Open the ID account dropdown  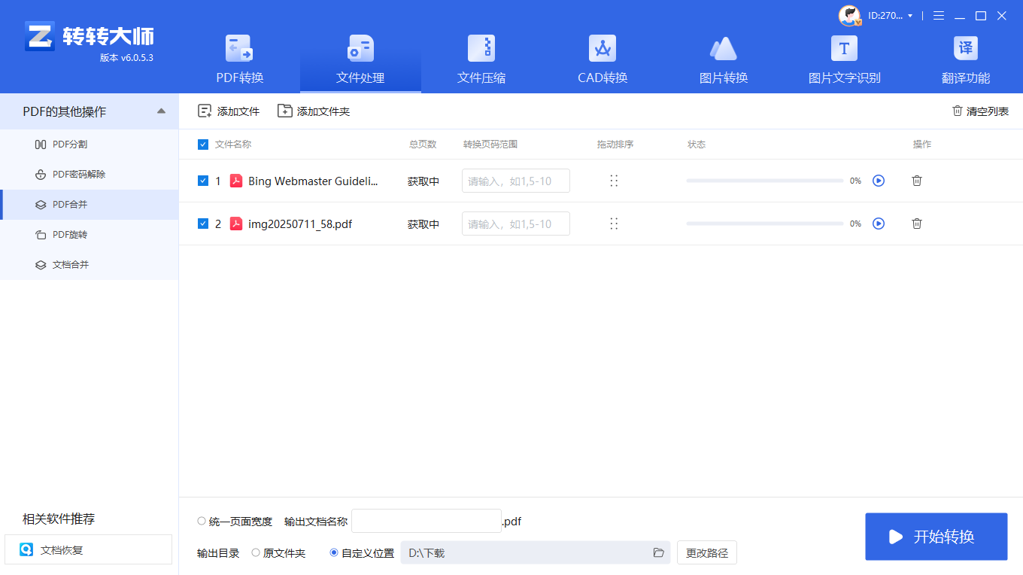(x=890, y=15)
